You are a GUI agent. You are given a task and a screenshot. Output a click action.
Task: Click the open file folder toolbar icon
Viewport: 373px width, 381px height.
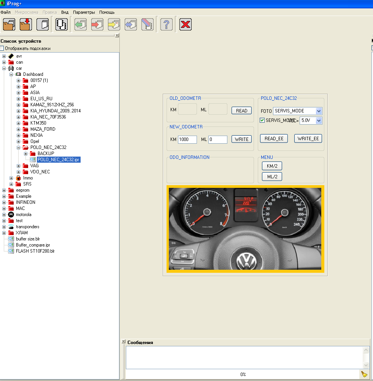pyautogui.click(x=9, y=25)
